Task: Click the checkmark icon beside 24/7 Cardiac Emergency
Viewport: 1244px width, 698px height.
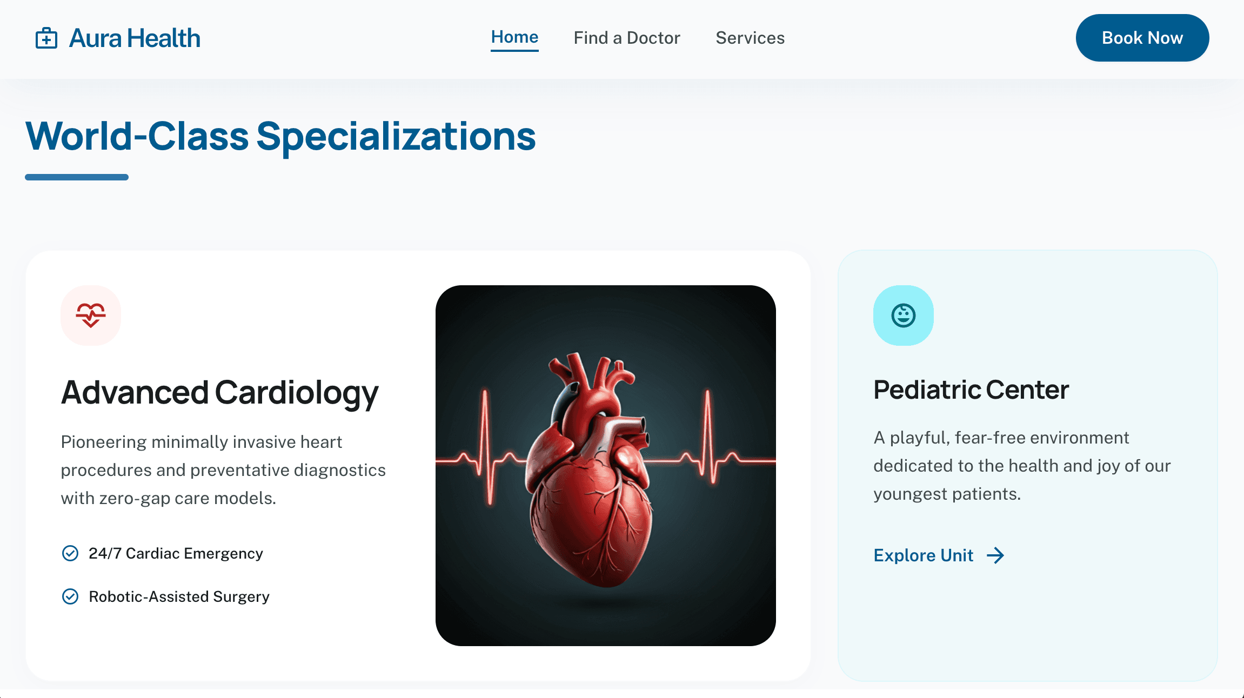Action: [70, 553]
